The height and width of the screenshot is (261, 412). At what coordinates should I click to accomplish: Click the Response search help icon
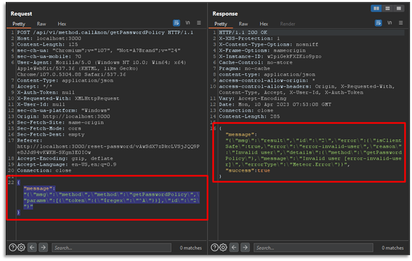[x=215, y=247]
